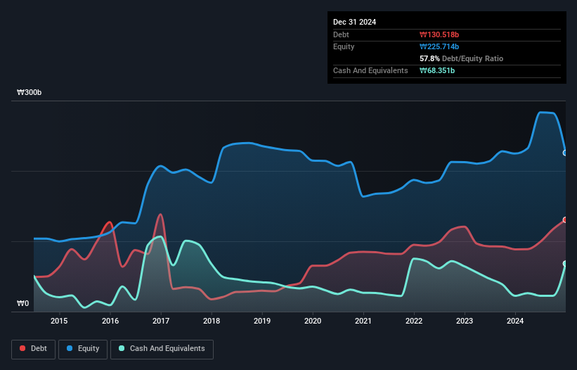Click the 2015 x-axis label
The width and height of the screenshot is (577, 370).
pos(59,321)
